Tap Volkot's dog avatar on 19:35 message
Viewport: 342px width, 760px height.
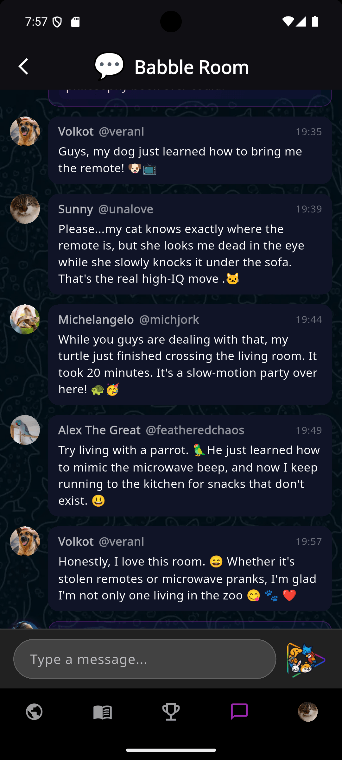25,131
